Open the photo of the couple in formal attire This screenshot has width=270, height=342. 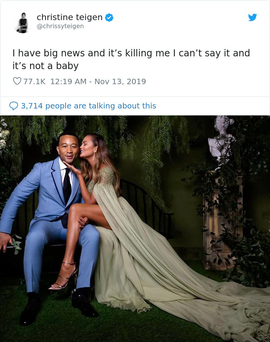point(135,228)
